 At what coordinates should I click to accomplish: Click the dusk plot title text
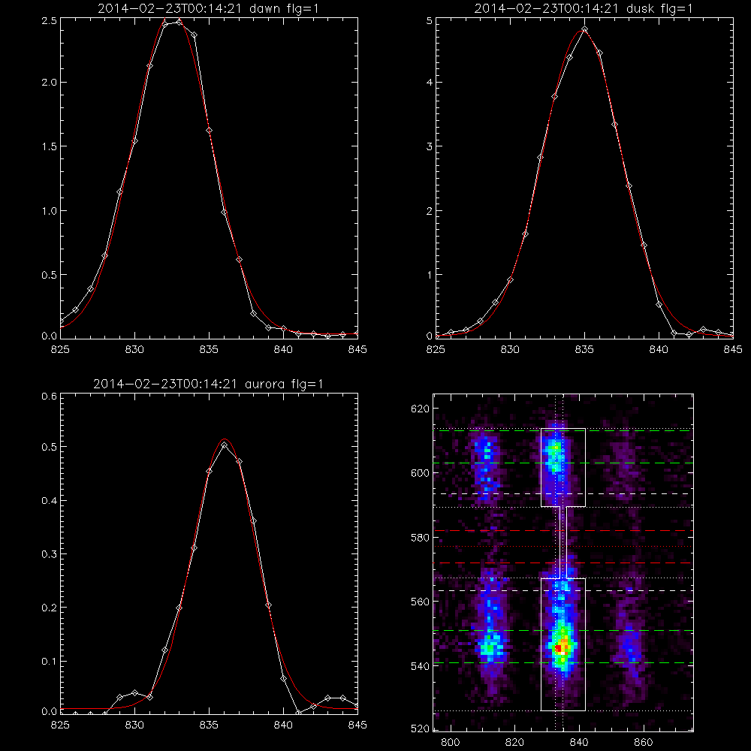(x=584, y=8)
